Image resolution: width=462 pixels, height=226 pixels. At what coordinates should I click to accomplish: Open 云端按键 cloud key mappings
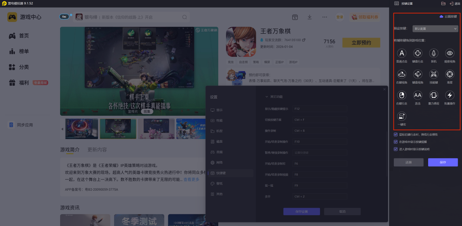448,17
